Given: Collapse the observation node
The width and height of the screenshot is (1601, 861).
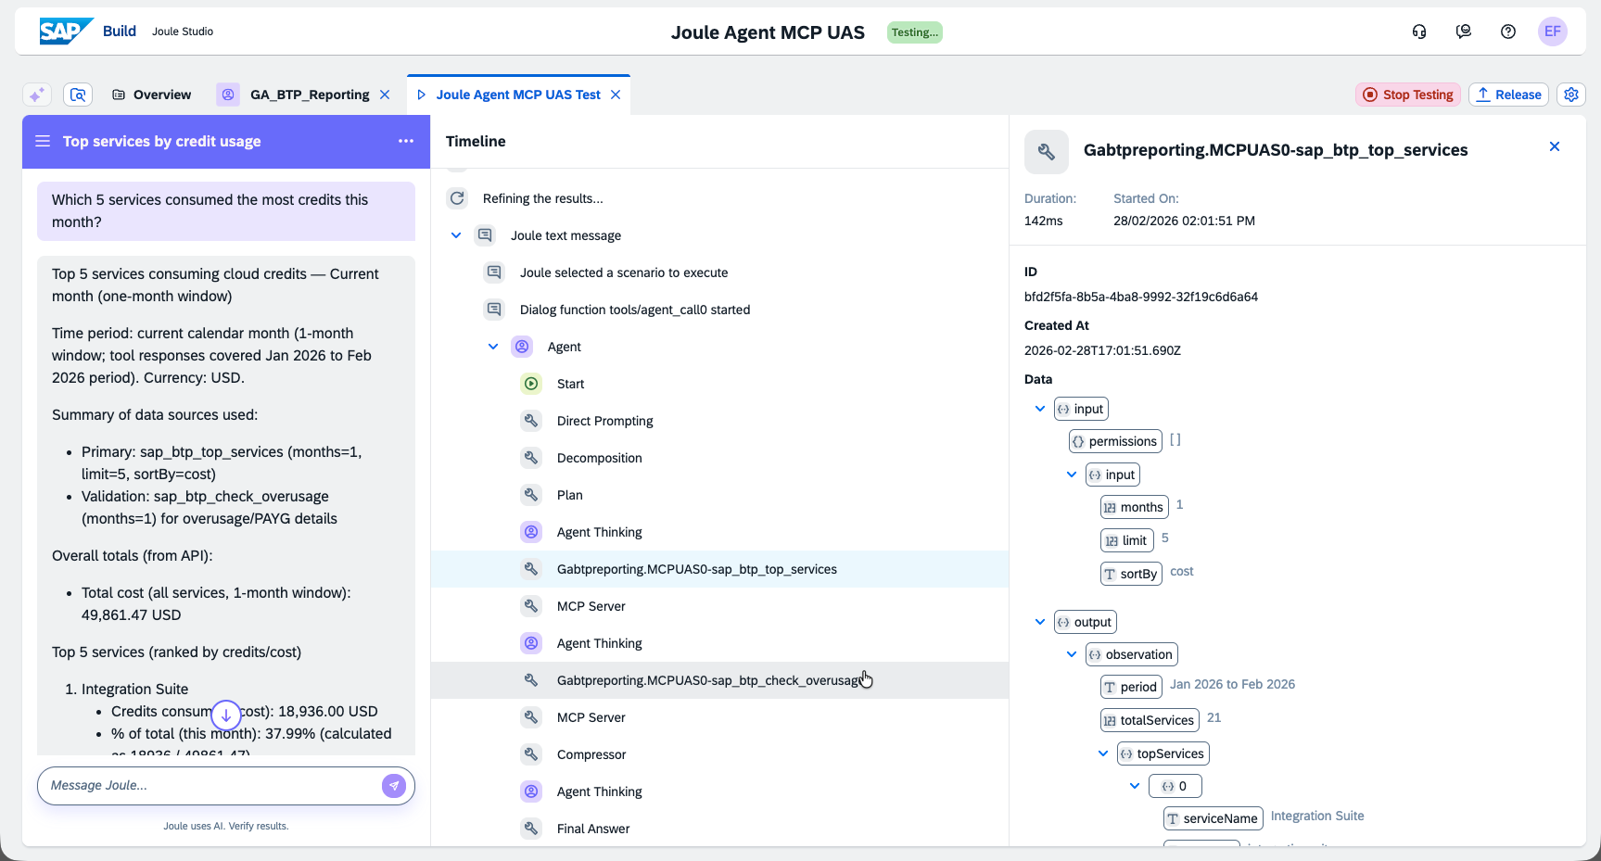Looking at the screenshot, I should tap(1072, 654).
